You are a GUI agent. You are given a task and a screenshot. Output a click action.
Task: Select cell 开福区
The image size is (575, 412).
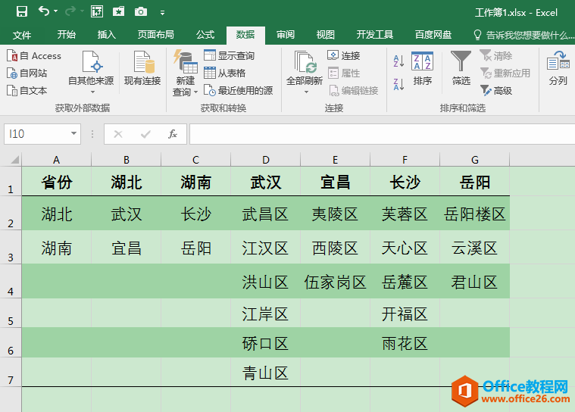click(x=405, y=314)
